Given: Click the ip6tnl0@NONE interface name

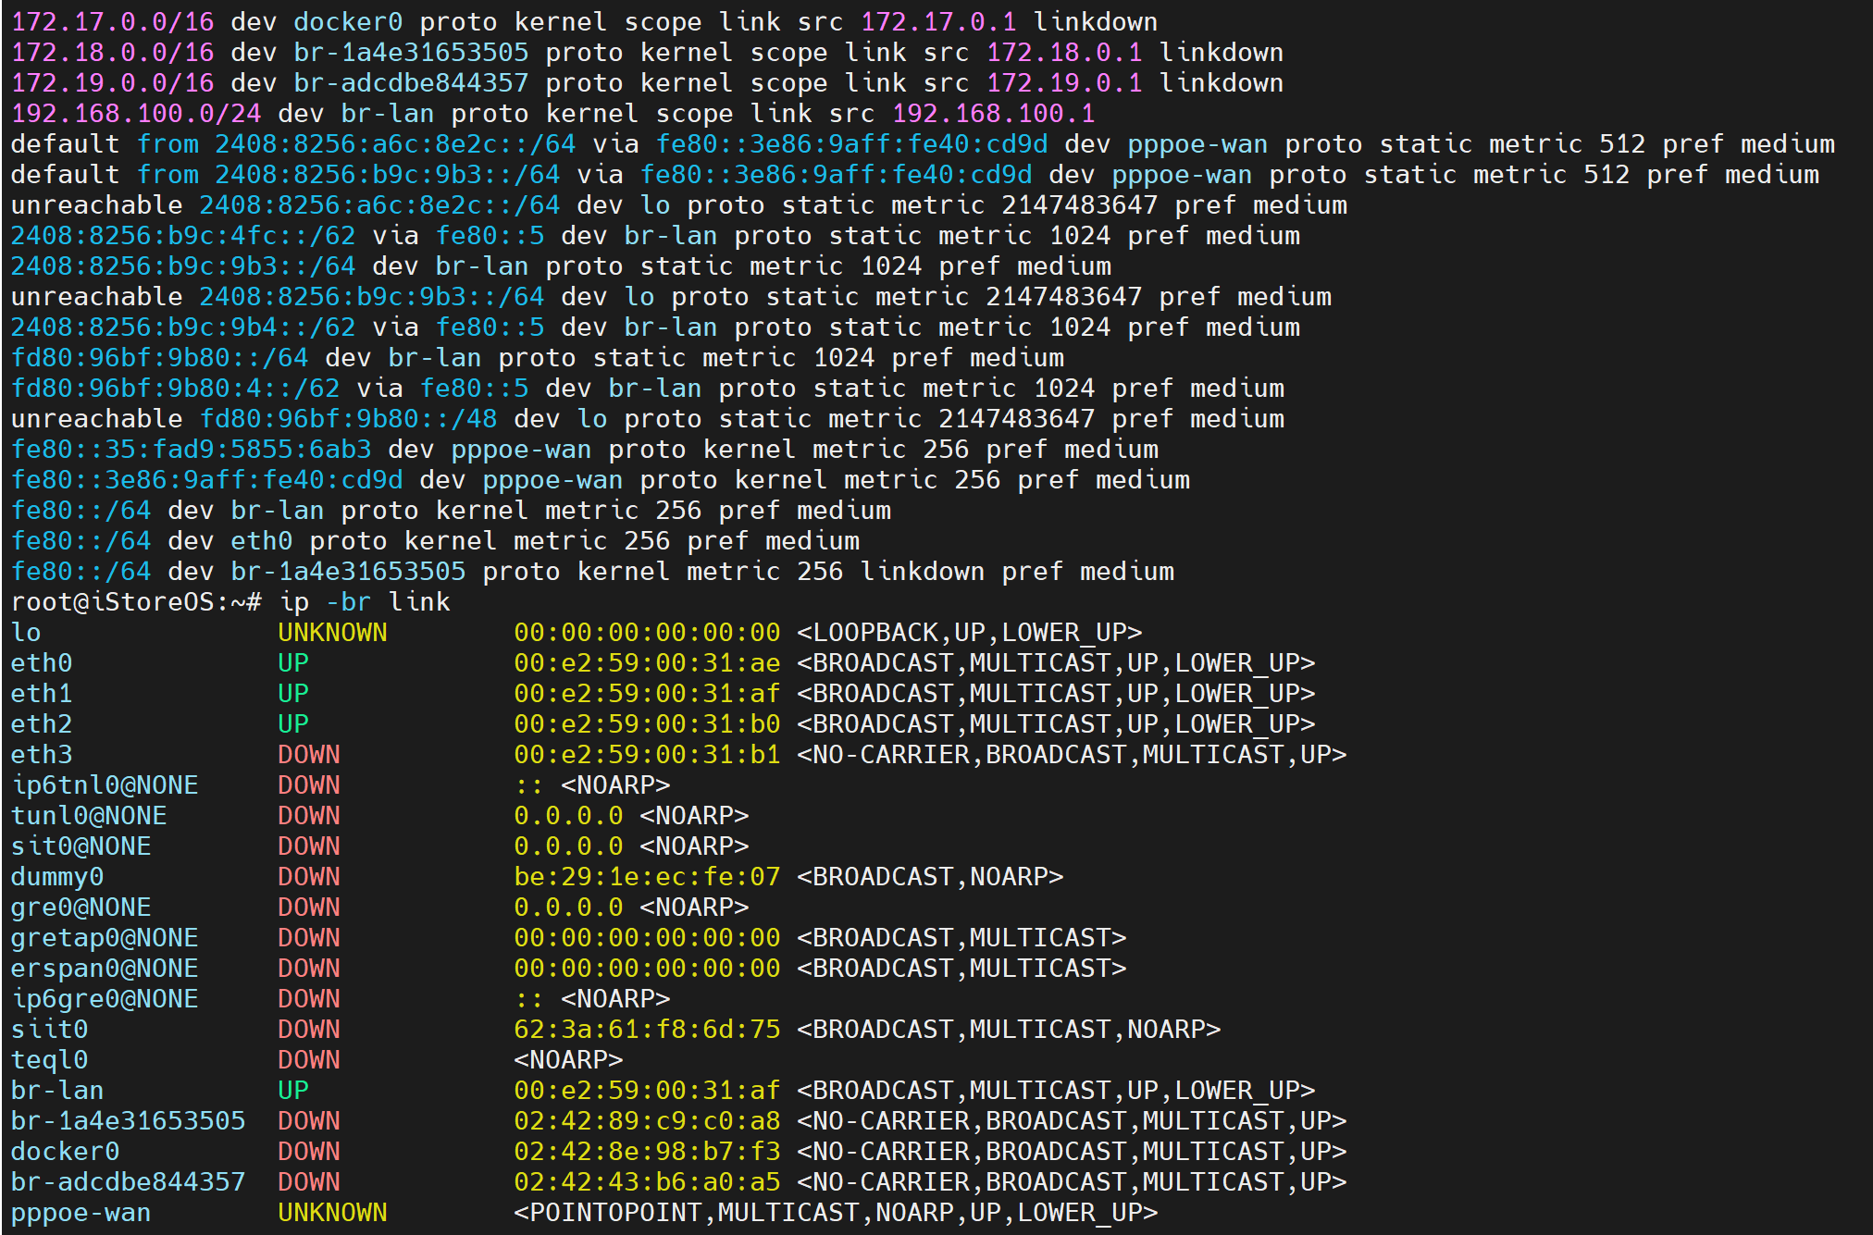Looking at the screenshot, I should pyautogui.click(x=105, y=784).
